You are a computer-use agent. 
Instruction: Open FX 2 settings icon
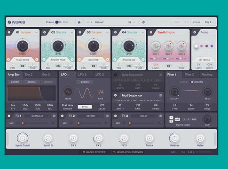click(x=107, y=116)
